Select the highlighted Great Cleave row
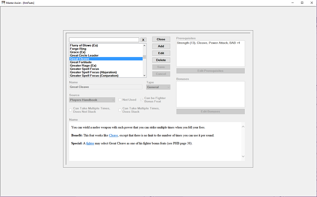 point(106,59)
